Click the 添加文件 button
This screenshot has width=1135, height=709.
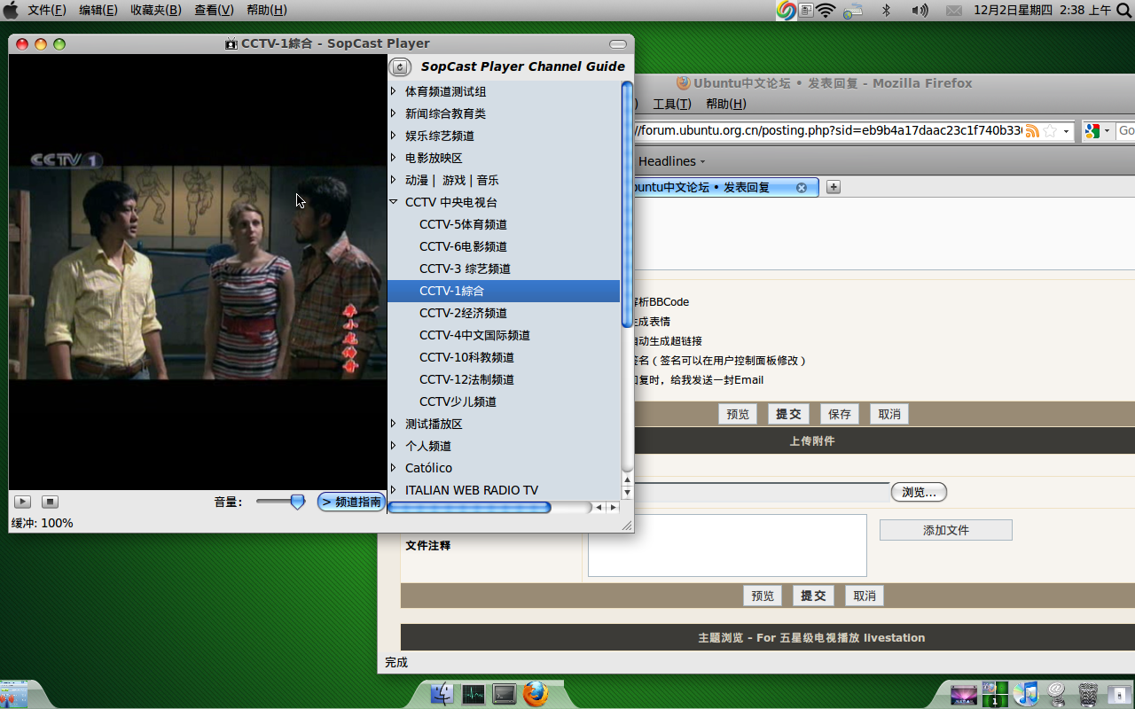946,530
